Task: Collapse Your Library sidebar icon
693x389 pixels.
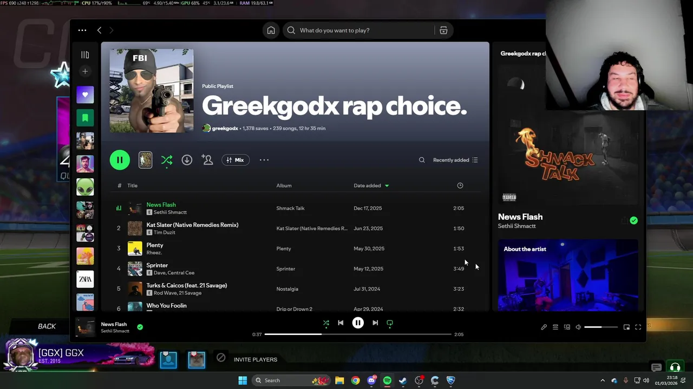Action: pos(85,55)
